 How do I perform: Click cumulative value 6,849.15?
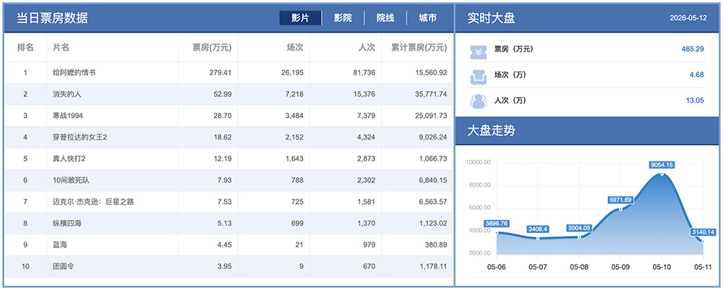(433, 180)
